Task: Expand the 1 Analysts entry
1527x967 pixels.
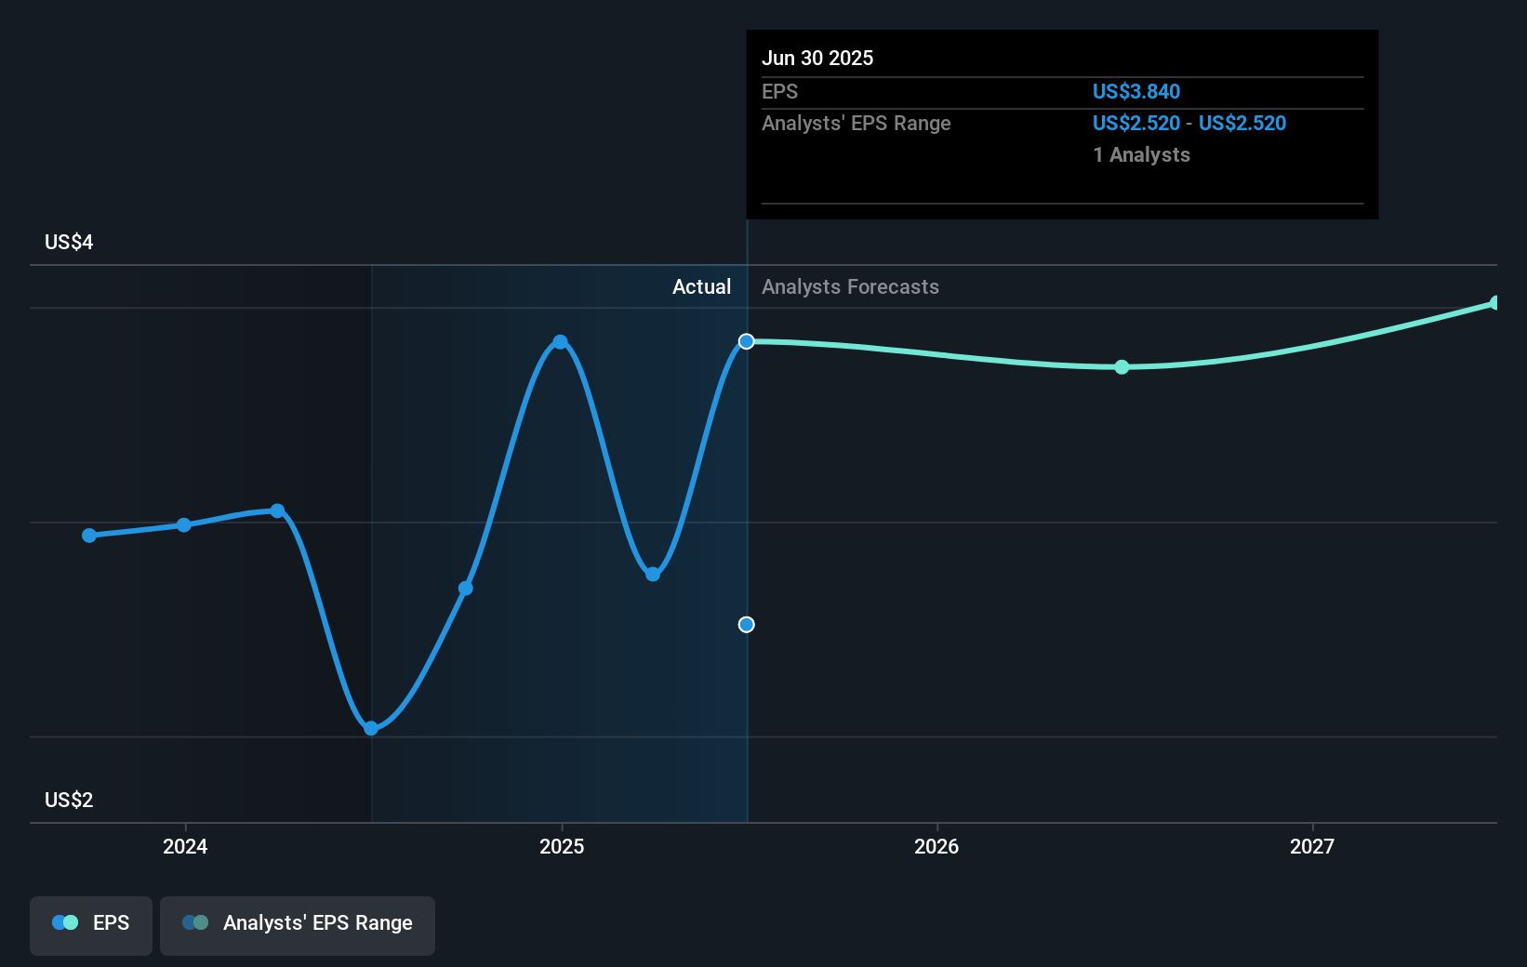Action: click(1141, 155)
